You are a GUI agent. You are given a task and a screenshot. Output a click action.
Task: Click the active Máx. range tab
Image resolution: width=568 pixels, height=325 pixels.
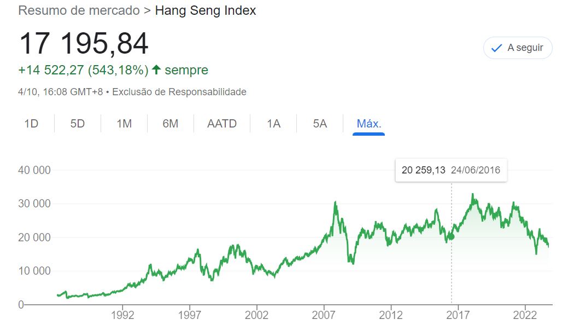point(368,124)
